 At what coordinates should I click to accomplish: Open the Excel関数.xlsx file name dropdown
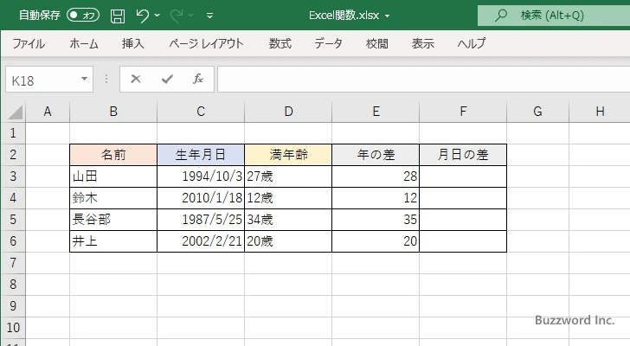[x=388, y=16]
